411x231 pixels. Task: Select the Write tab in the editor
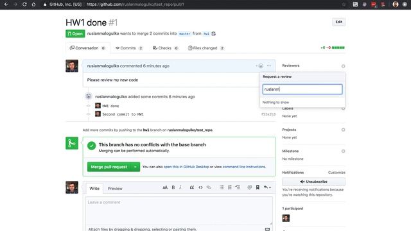(x=94, y=188)
